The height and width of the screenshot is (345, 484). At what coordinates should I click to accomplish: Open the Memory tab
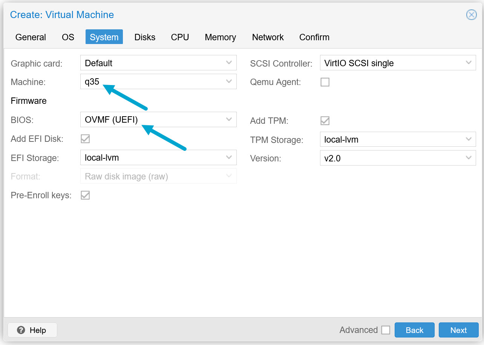220,37
